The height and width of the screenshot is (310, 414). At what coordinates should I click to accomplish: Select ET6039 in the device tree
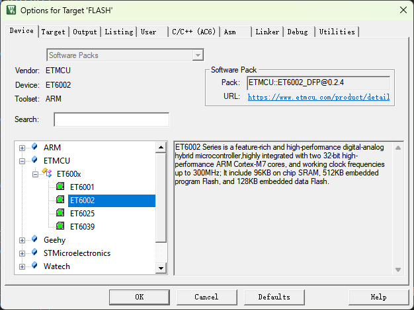(82, 227)
